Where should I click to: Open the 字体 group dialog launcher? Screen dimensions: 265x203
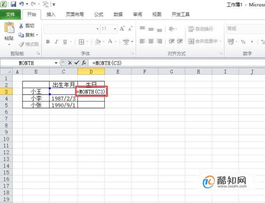pos(132,53)
